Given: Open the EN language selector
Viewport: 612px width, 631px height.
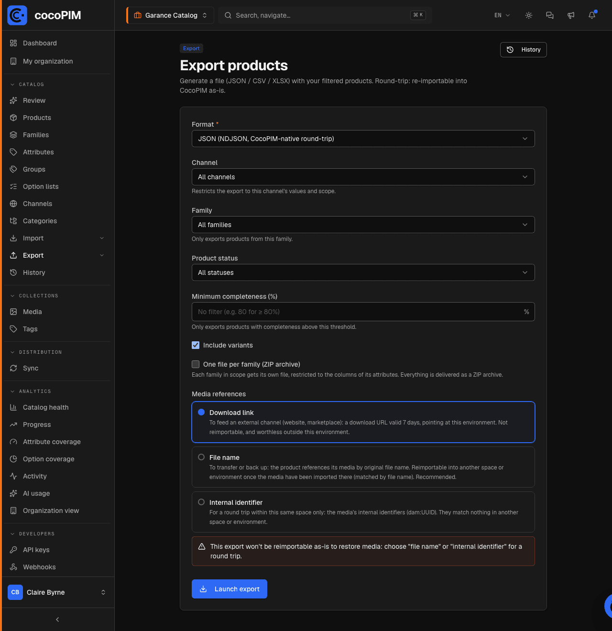Looking at the screenshot, I should coord(502,15).
